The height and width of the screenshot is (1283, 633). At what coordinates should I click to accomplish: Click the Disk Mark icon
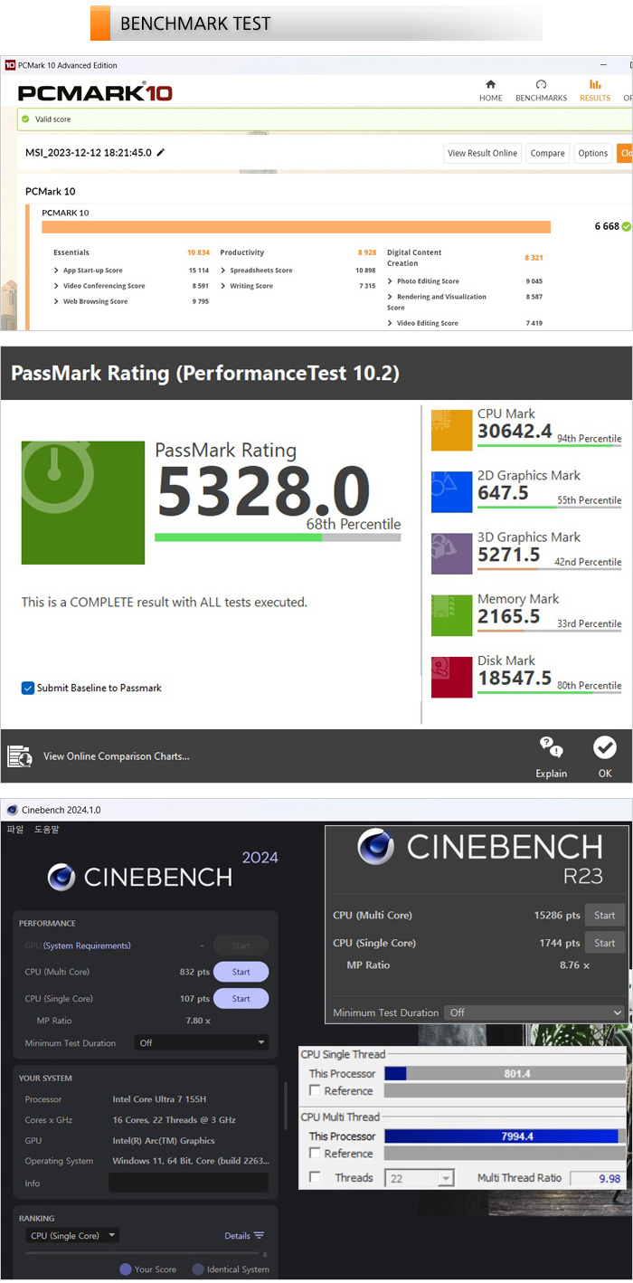point(451,677)
